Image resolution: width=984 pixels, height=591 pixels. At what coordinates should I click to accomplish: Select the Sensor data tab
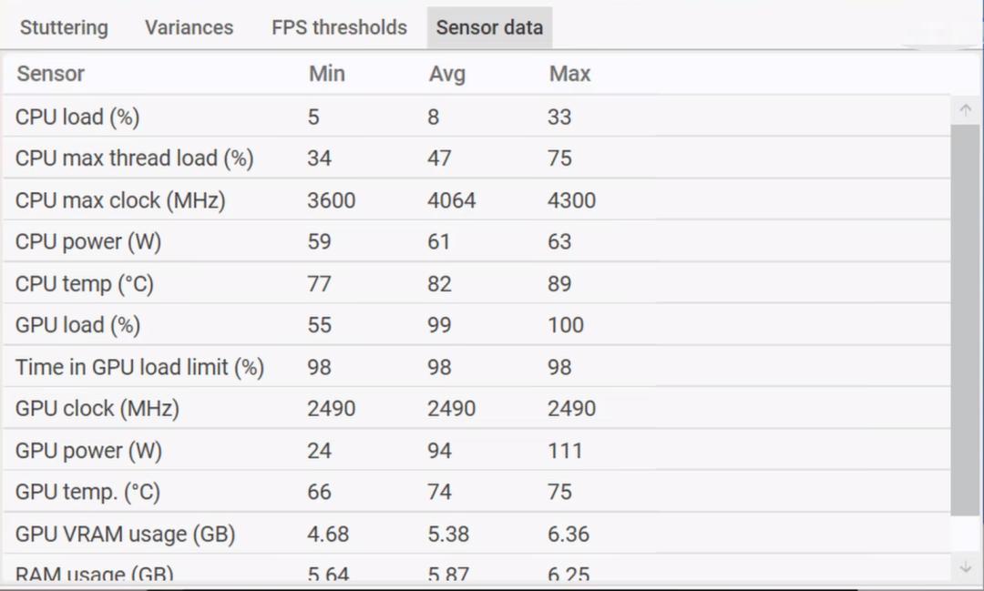[489, 27]
